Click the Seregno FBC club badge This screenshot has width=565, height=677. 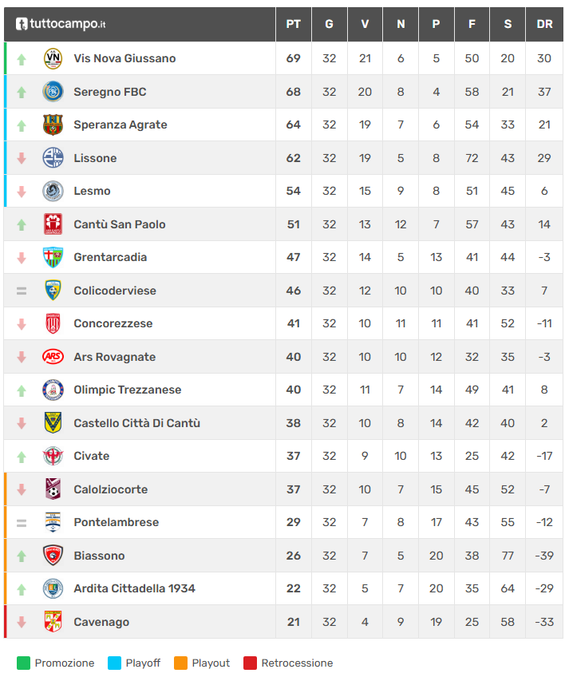[x=53, y=92]
